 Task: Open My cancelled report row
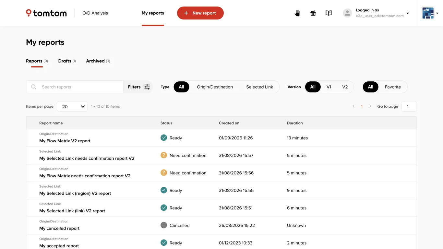point(221,225)
